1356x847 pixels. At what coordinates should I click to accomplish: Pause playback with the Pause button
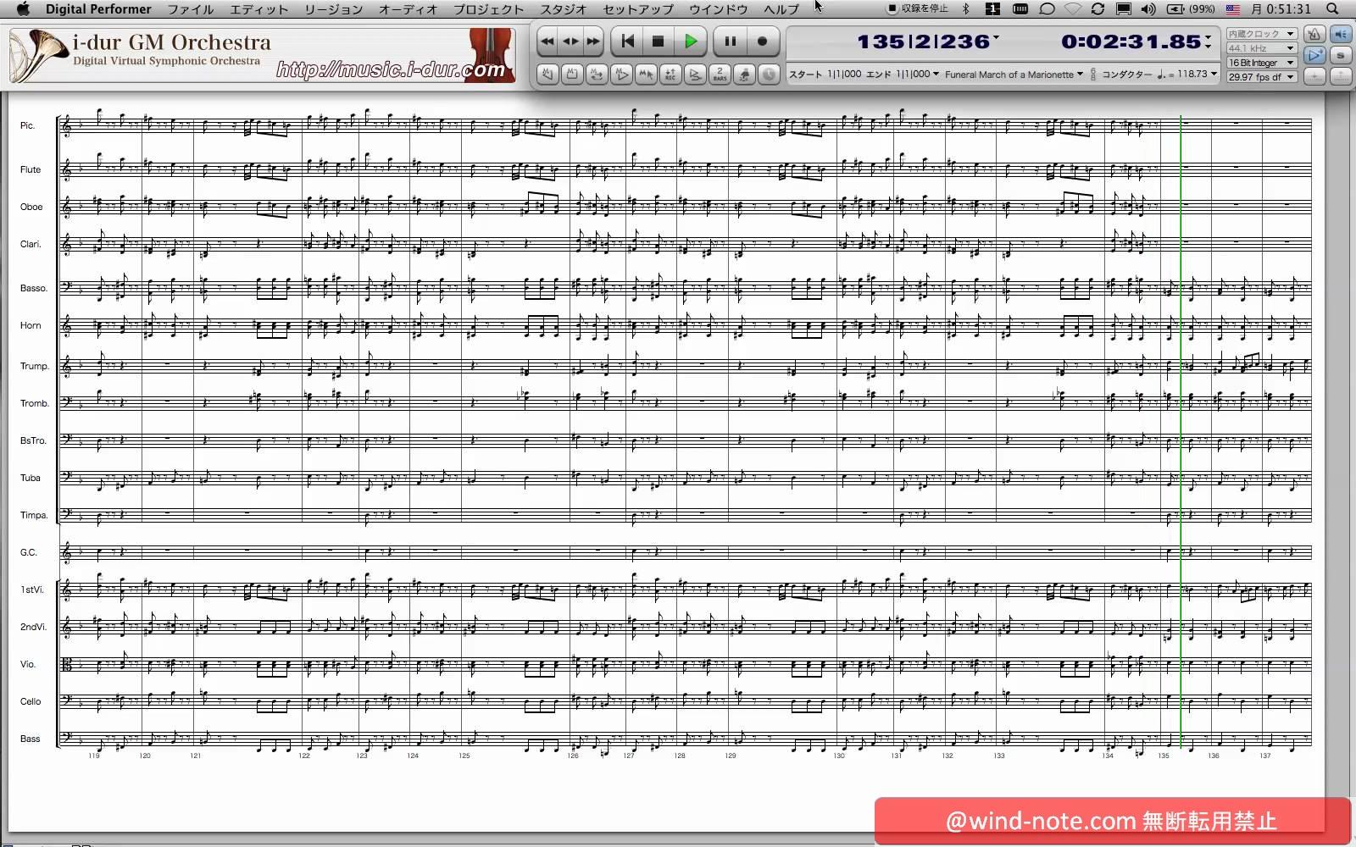point(730,41)
